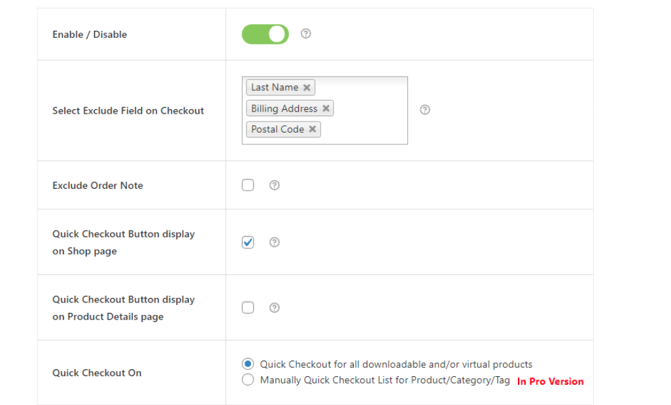Check the Exclude Order Note checkbox
Screen dimensions: 671x405
pyautogui.click(x=248, y=186)
